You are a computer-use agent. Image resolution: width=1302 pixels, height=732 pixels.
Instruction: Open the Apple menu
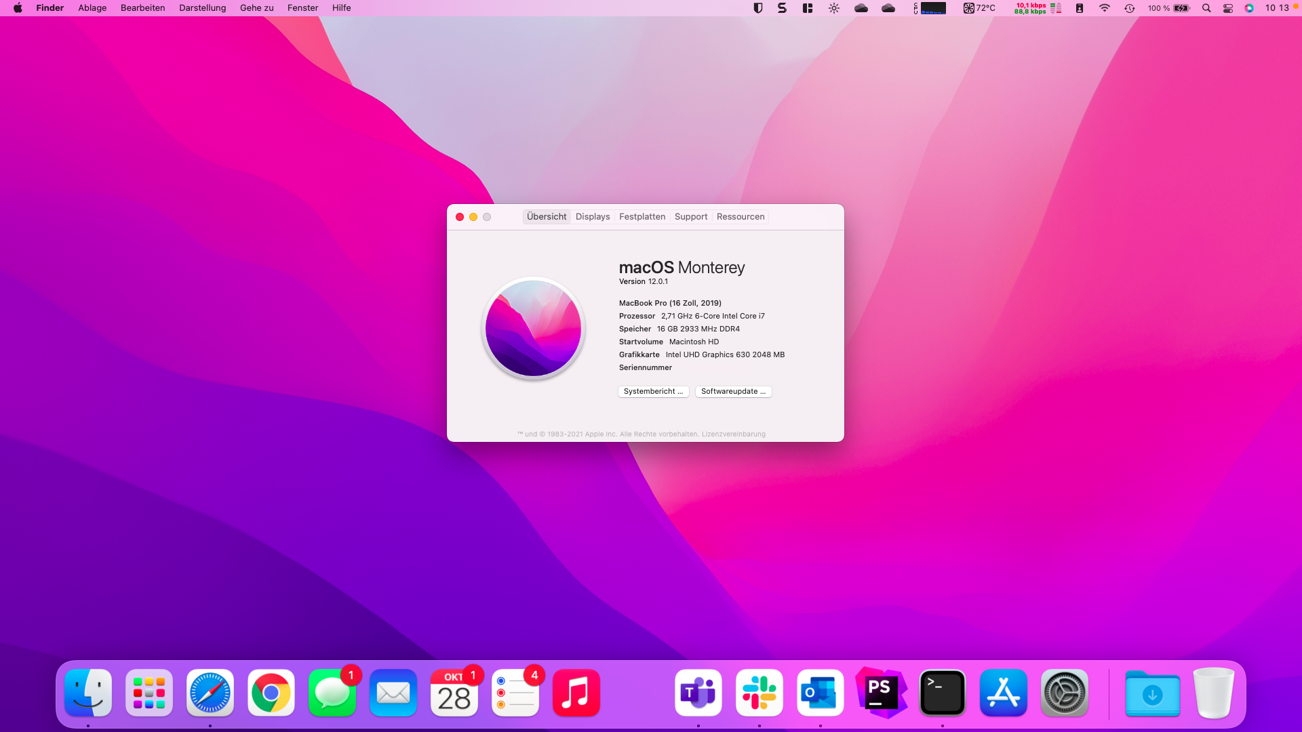pos(18,8)
